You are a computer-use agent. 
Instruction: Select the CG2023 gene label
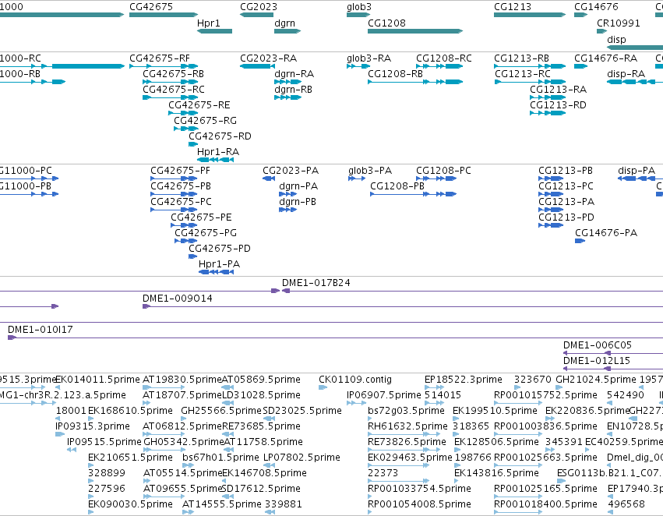(x=259, y=7)
